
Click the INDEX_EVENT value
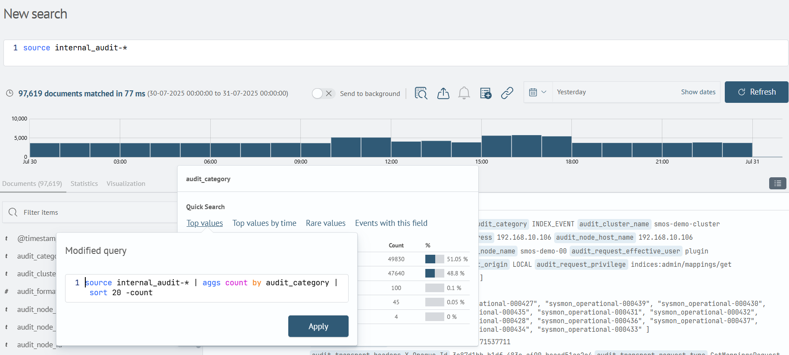553,224
